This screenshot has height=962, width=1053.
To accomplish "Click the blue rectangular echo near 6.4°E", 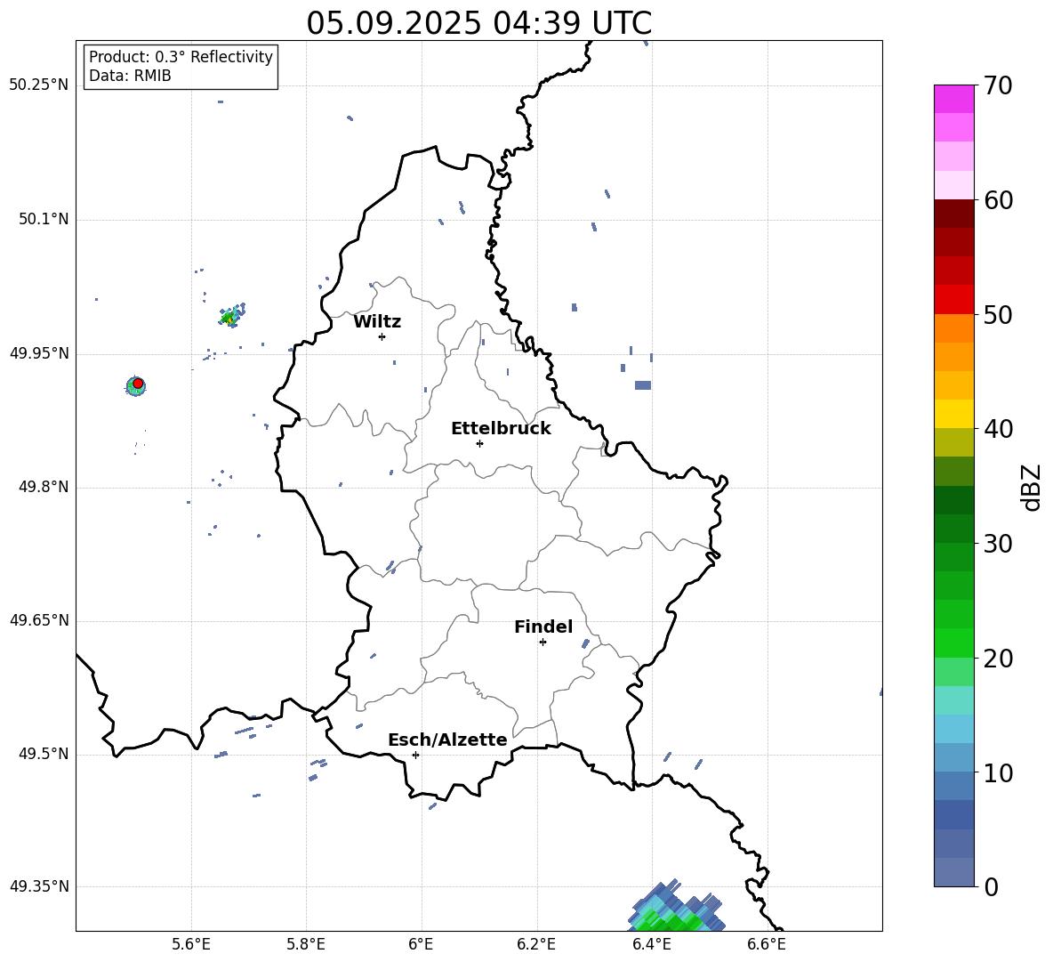I will point(643,385).
